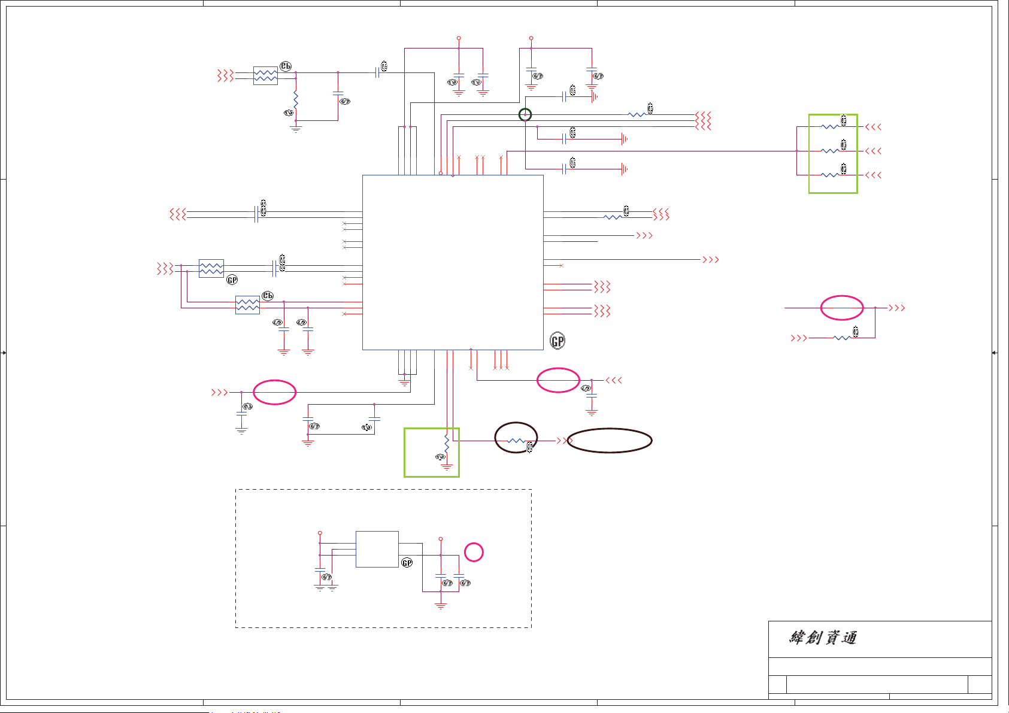This screenshot has width=1009, height=713.
Task: Select the large central IC block
Action: [x=453, y=262]
